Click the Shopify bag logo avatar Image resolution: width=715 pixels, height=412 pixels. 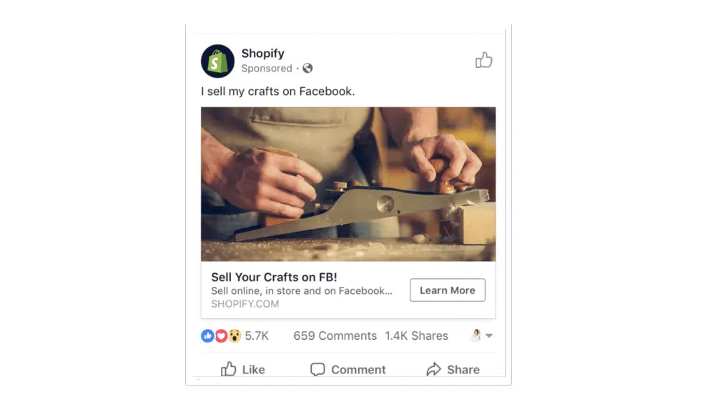[x=217, y=61]
